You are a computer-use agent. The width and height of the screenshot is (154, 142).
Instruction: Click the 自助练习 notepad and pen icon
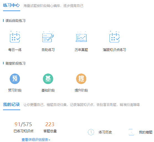pyautogui.click(x=48, y=37)
